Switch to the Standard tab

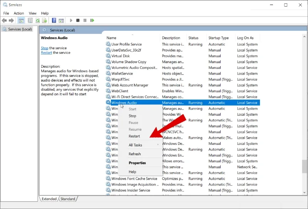tap(68, 199)
